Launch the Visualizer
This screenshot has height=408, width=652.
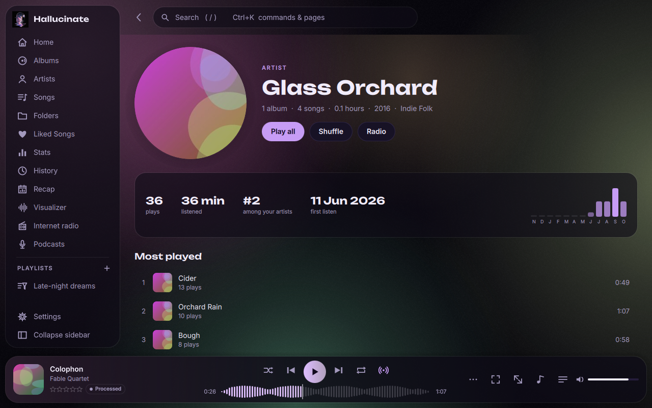(63, 208)
